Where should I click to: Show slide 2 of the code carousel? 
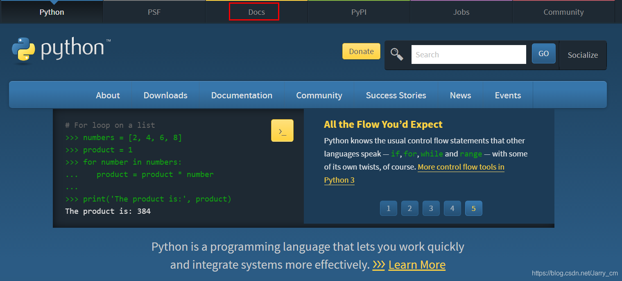[410, 208]
